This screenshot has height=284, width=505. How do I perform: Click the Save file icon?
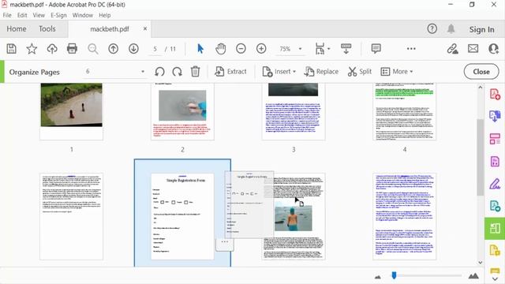pyautogui.click(x=12, y=49)
